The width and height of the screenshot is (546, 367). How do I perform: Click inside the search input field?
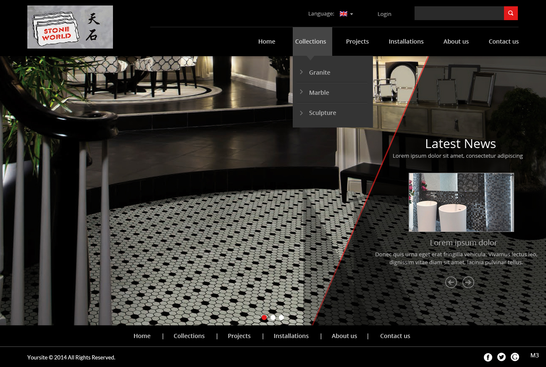click(x=458, y=13)
